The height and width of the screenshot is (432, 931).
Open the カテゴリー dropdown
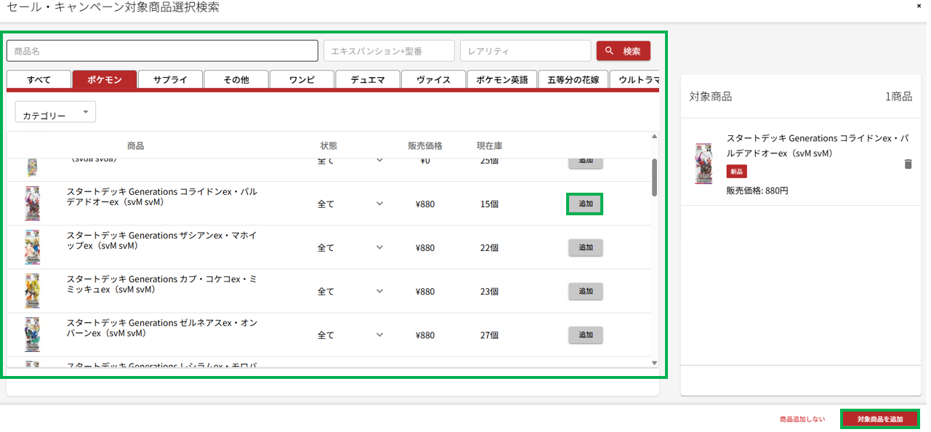click(55, 113)
